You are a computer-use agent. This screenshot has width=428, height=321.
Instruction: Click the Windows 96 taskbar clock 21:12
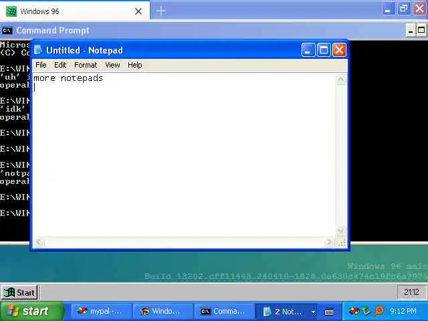point(411,292)
